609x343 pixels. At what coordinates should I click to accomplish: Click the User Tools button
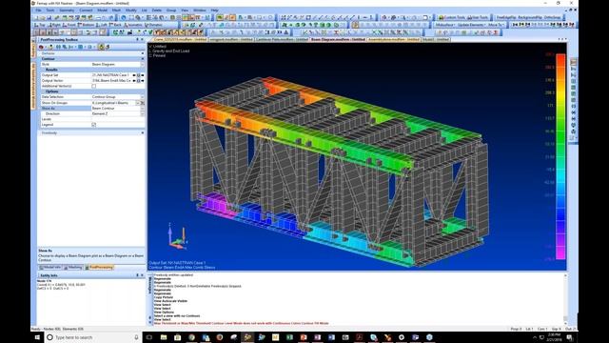click(478, 17)
